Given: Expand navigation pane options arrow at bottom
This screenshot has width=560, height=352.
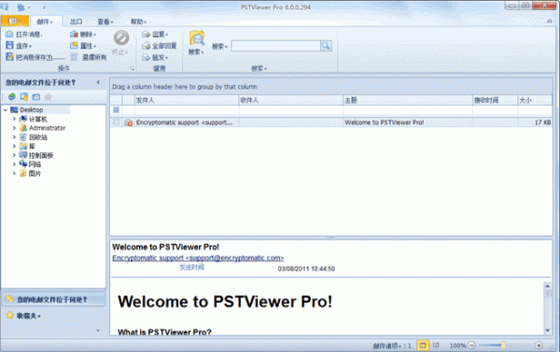Looking at the screenshot, I should coord(98,331).
